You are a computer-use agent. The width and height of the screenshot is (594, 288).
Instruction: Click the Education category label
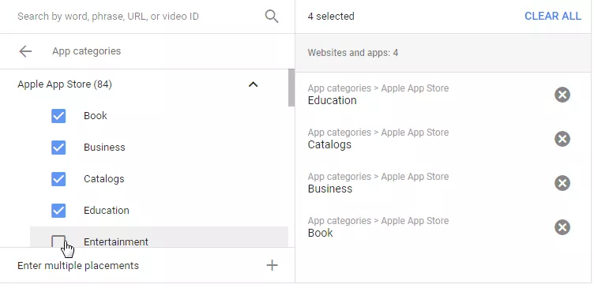(x=107, y=211)
